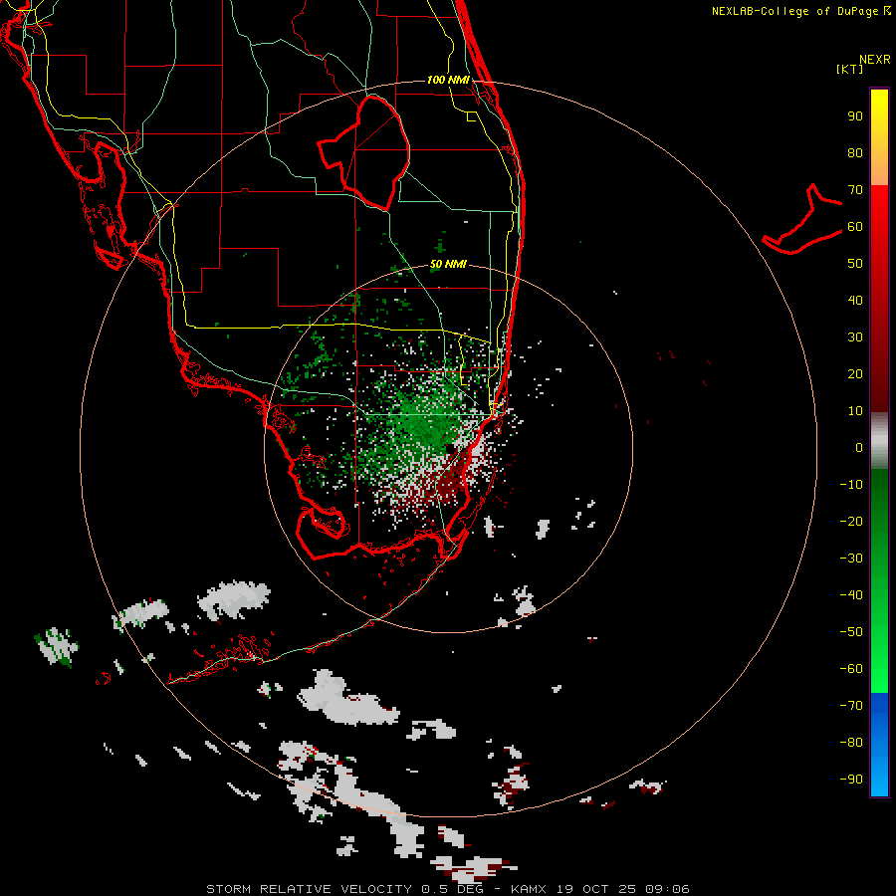Click the -60 scale value
The image size is (896, 896).
(x=851, y=669)
